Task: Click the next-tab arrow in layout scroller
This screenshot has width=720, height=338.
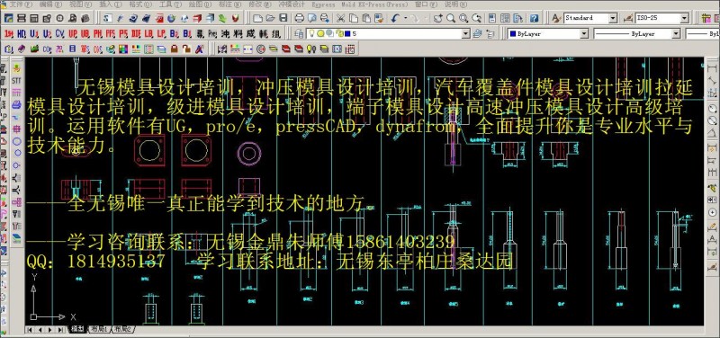Action: click(50, 329)
